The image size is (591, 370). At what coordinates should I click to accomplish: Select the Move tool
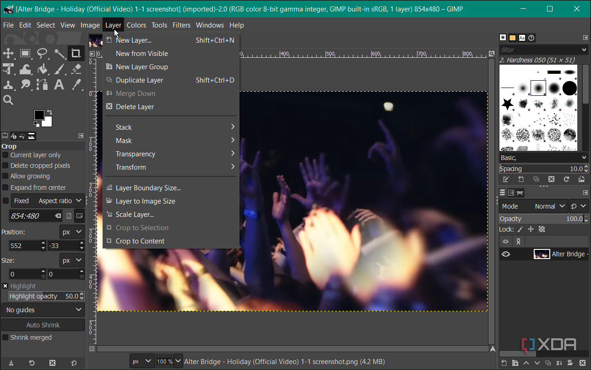point(8,54)
